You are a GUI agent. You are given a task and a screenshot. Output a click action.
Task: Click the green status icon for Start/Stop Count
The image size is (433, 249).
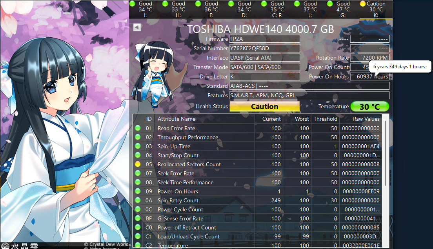138,155
